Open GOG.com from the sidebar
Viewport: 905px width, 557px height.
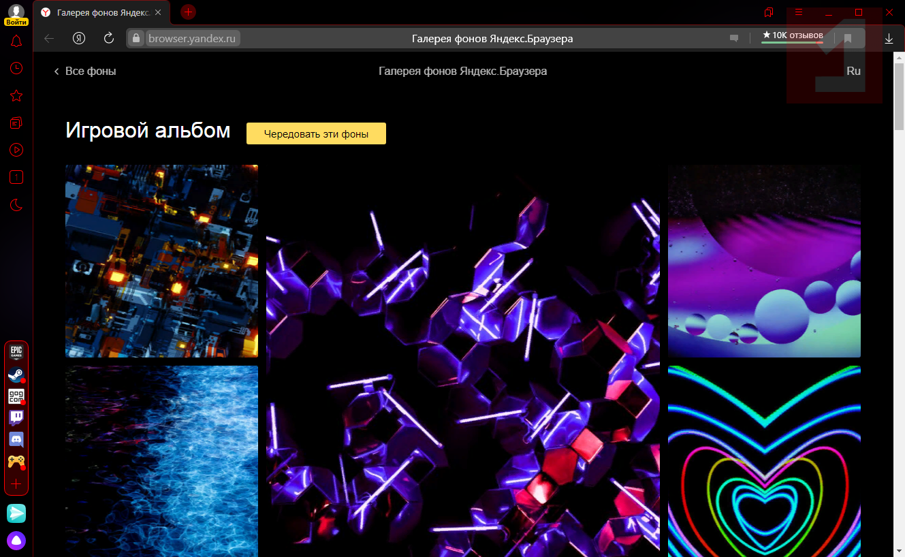pos(16,396)
